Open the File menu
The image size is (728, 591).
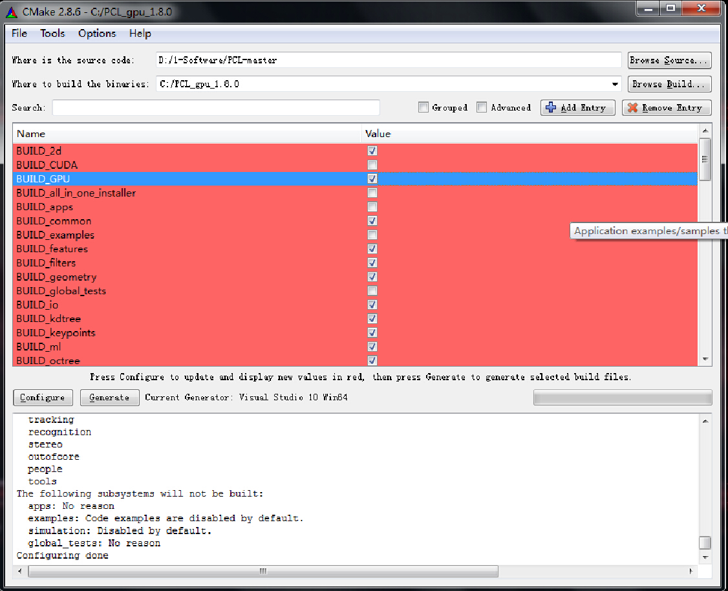tap(19, 34)
